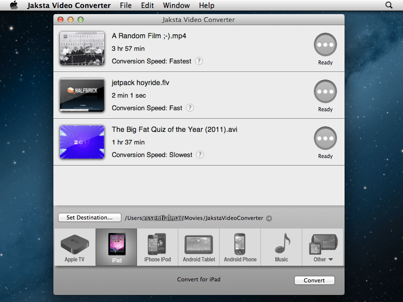Open Spotlight search in the menu bar
This screenshot has height=302, width=403.
pyautogui.click(x=389, y=5)
